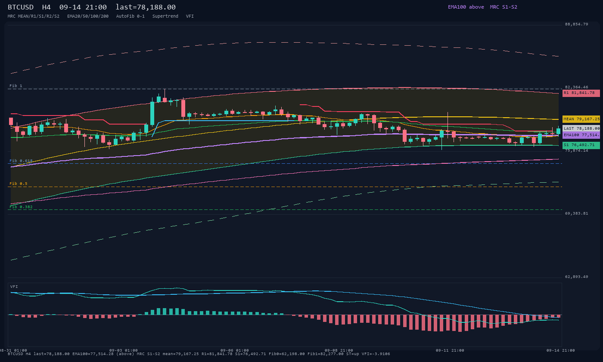Click the 88,854.79 price axis label
This screenshot has width=603, height=362.
(x=576, y=24)
